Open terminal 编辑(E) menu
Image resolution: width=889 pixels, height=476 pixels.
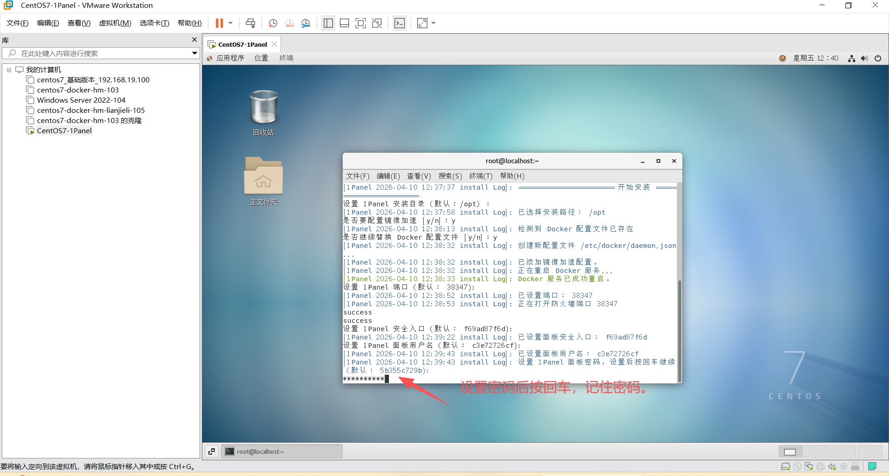[x=388, y=176]
